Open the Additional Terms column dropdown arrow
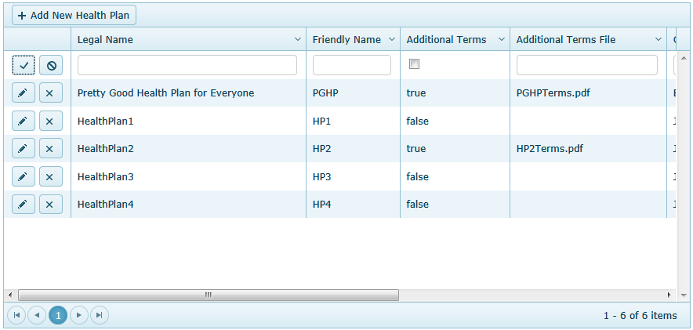This screenshot has height=330, width=693. (x=502, y=39)
